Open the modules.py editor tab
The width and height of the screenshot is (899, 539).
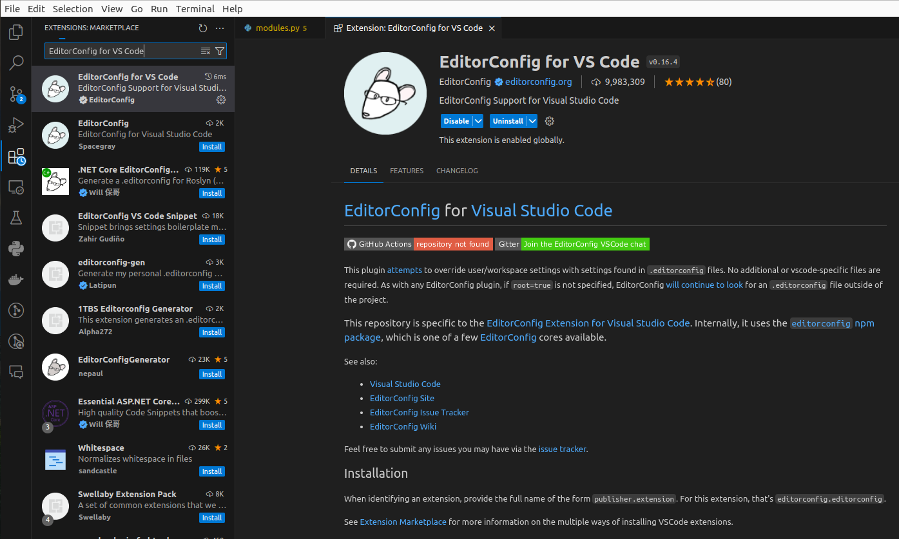[280, 28]
